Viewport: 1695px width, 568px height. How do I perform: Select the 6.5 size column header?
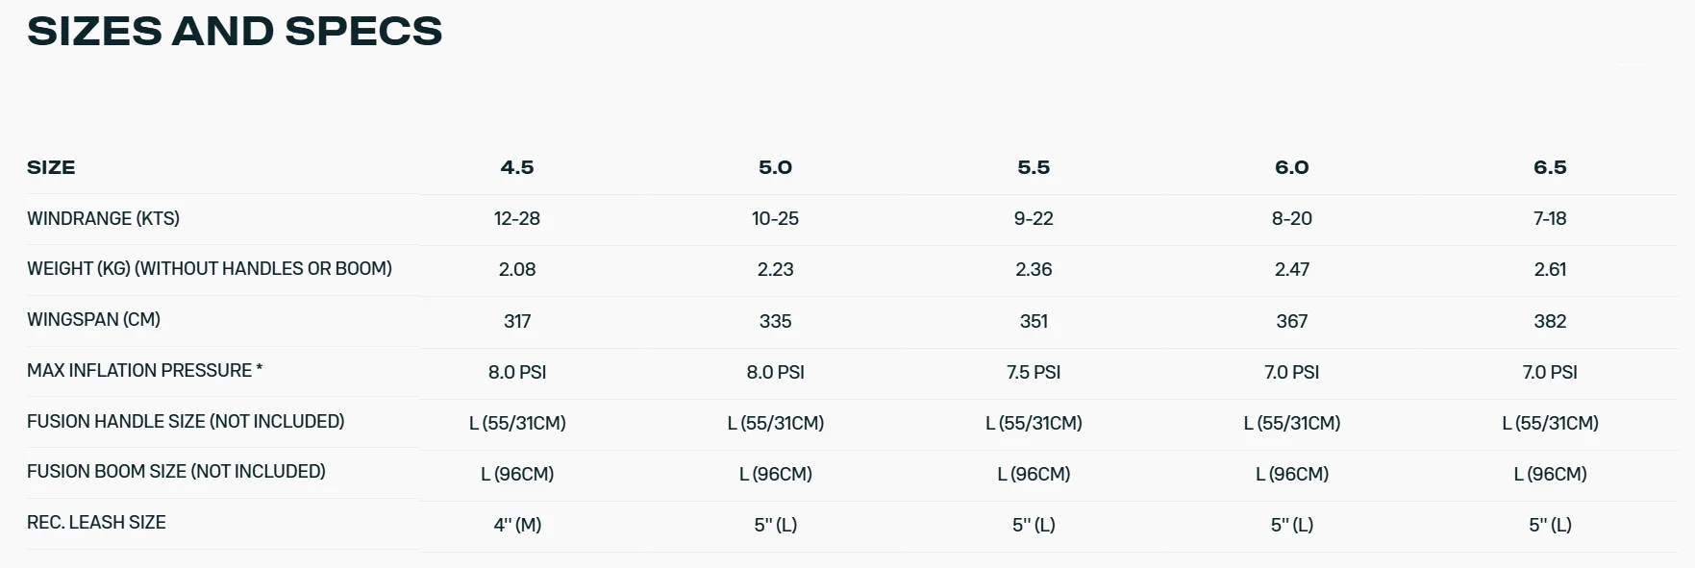(1550, 167)
